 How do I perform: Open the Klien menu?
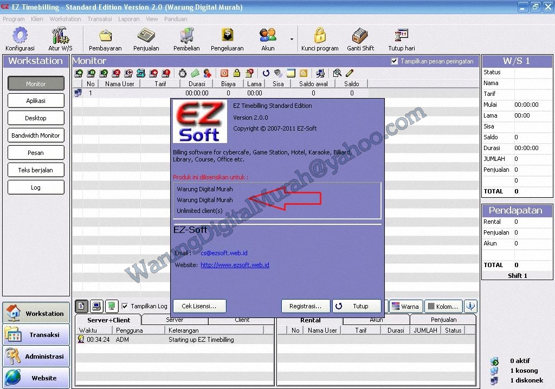37,19
